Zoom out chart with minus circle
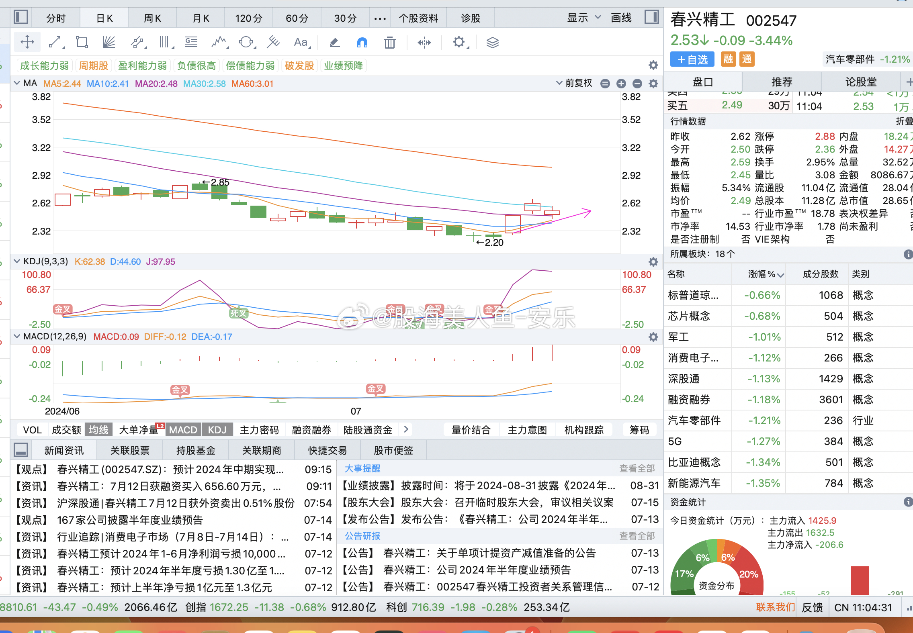The width and height of the screenshot is (913, 633). pos(637,84)
